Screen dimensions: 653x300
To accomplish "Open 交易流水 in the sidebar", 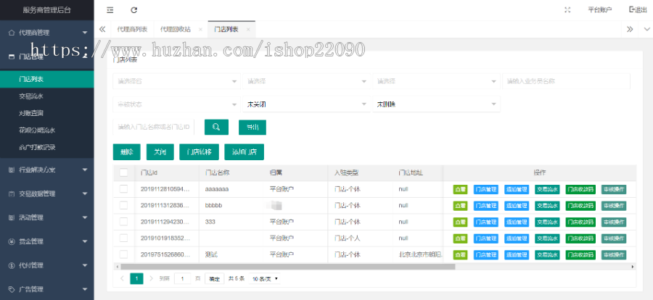I will tap(47, 96).
